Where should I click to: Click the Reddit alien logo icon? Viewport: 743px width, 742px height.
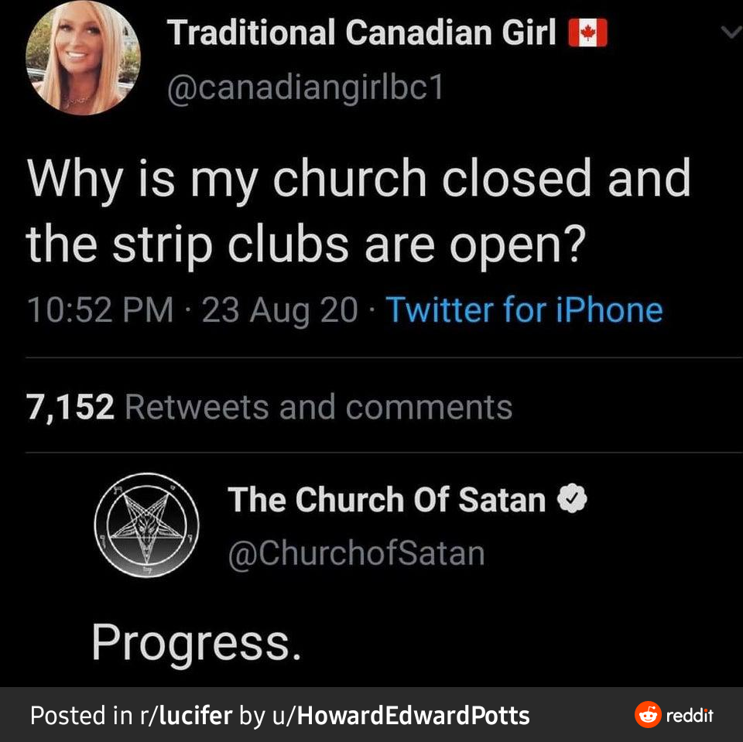click(648, 715)
